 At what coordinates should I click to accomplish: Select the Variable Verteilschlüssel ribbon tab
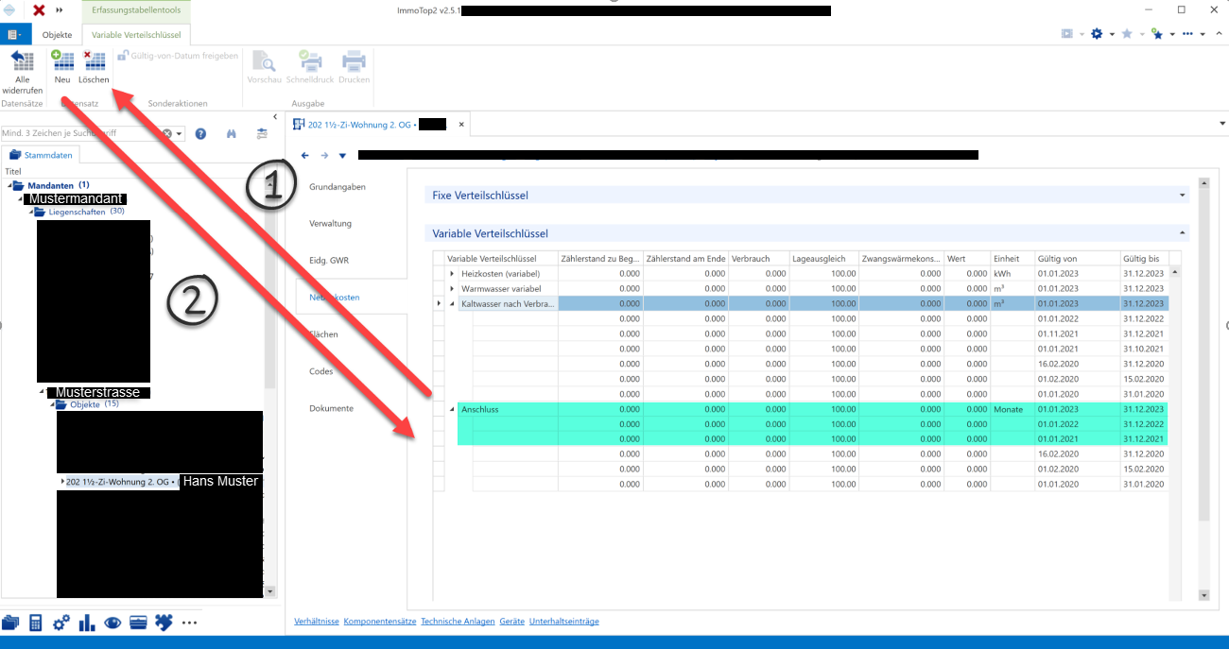[x=137, y=35]
